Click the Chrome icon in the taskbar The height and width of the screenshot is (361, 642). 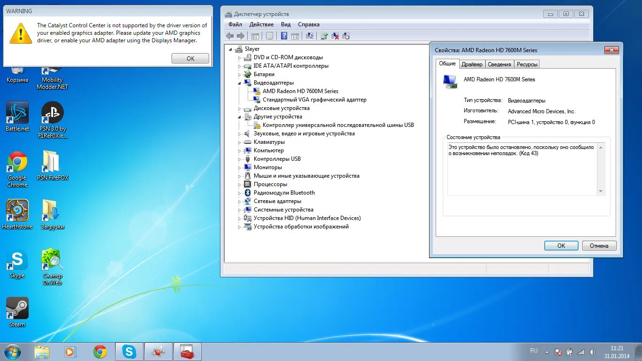coord(100,352)
